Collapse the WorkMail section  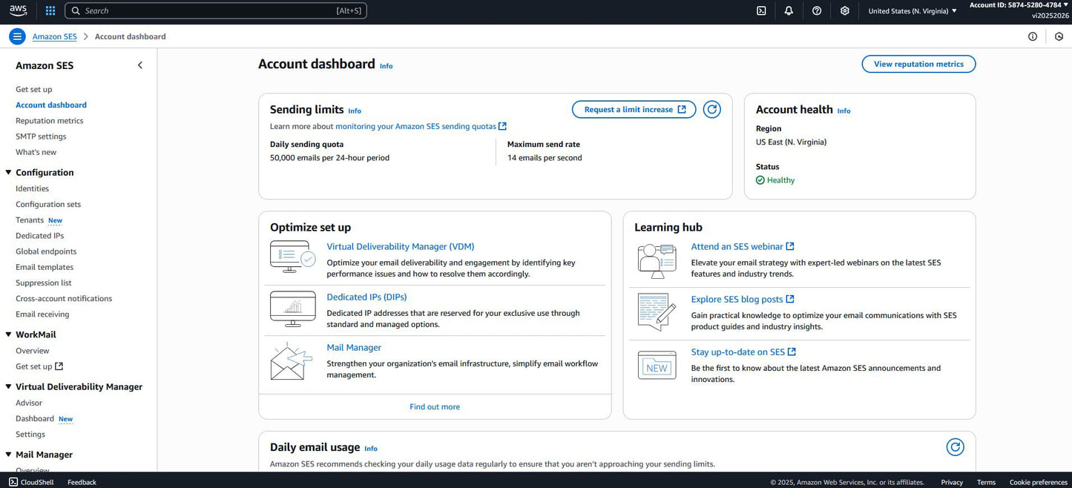click(8, 334)
